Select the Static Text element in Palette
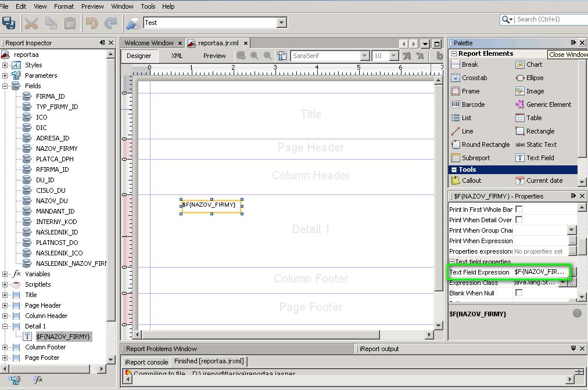 tap(536, 145)
